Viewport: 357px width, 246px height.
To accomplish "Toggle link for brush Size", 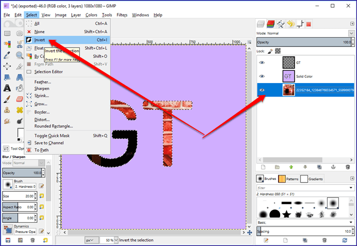I will point(41,196).
